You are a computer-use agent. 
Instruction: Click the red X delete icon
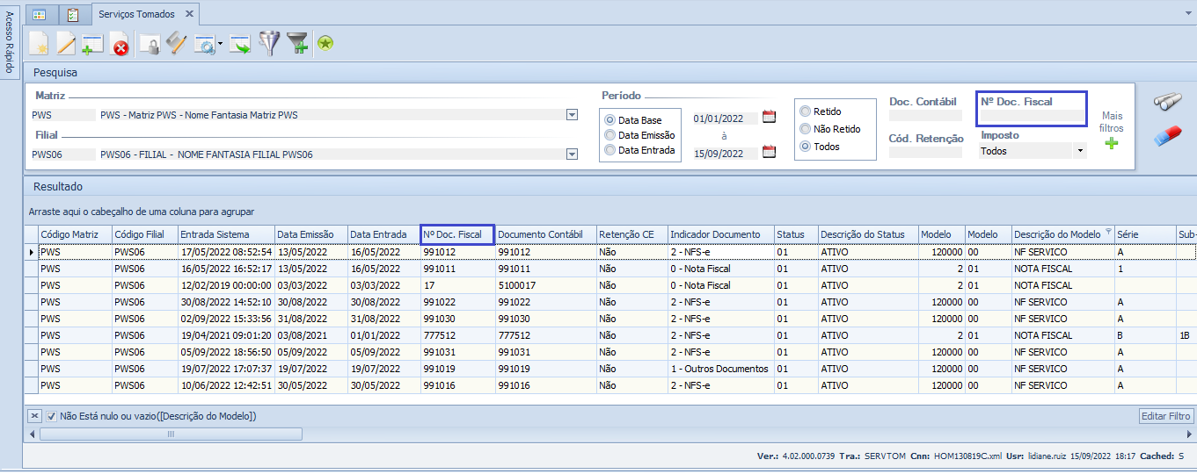click(120, 44)
